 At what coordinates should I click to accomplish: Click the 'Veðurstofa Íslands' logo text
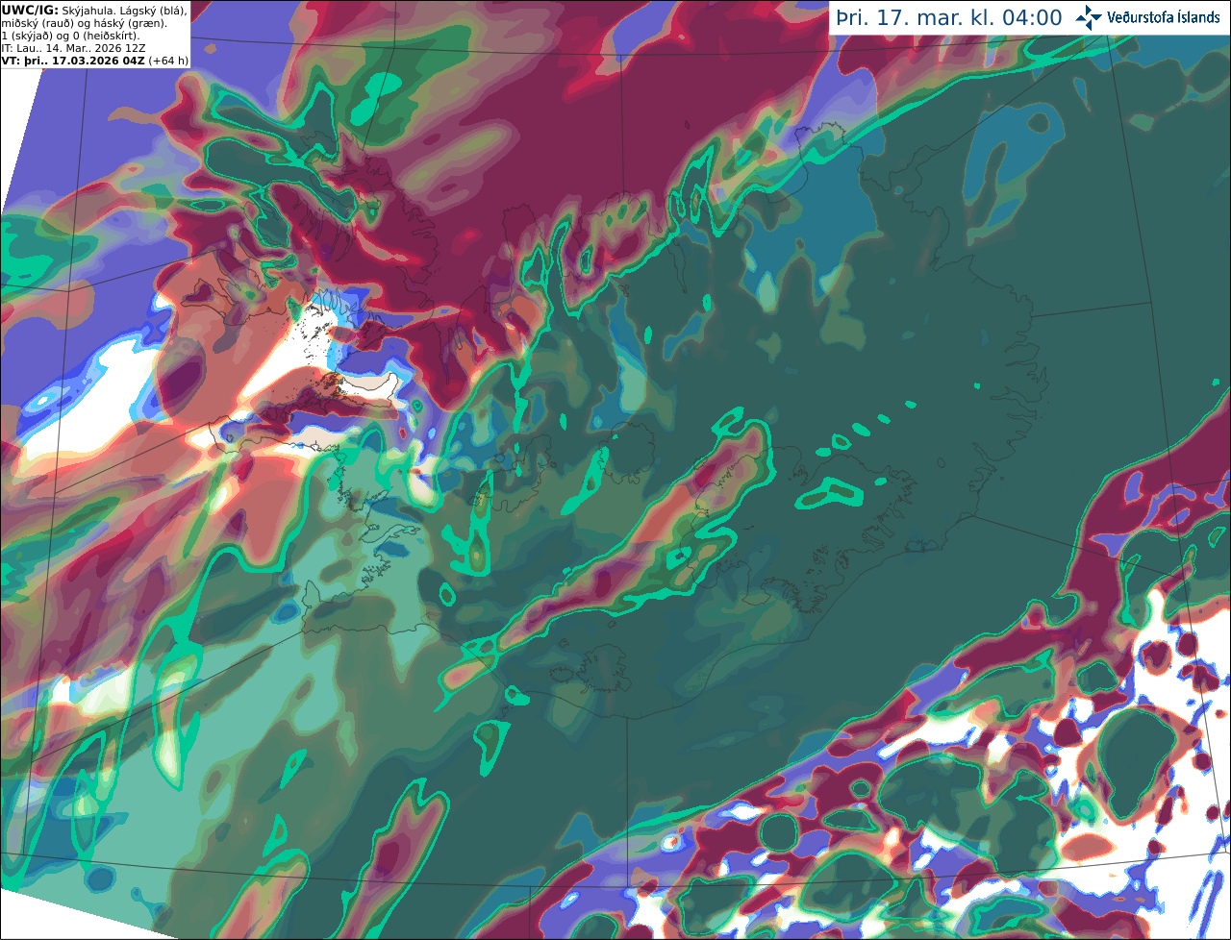(1164, 17)
